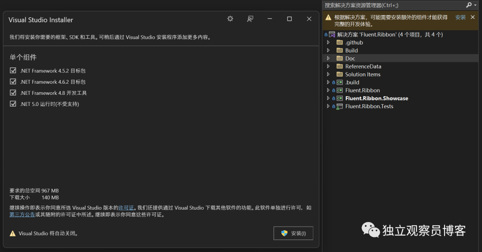
Task: Click the shield icon on the install button
Action: pyautogui.click(x=284, y=233)
